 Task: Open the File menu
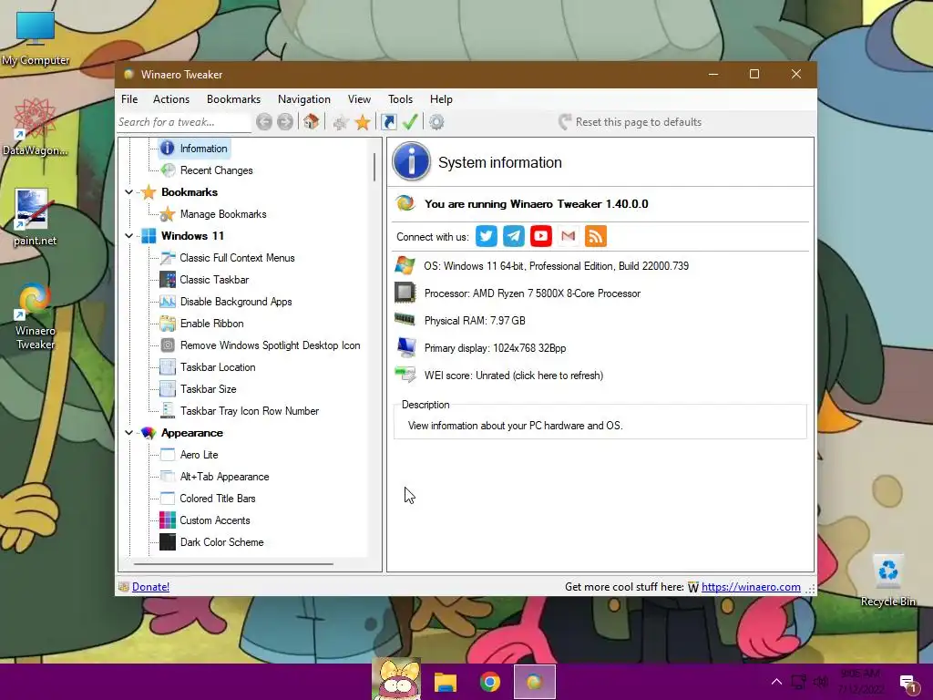pos(129,99)
